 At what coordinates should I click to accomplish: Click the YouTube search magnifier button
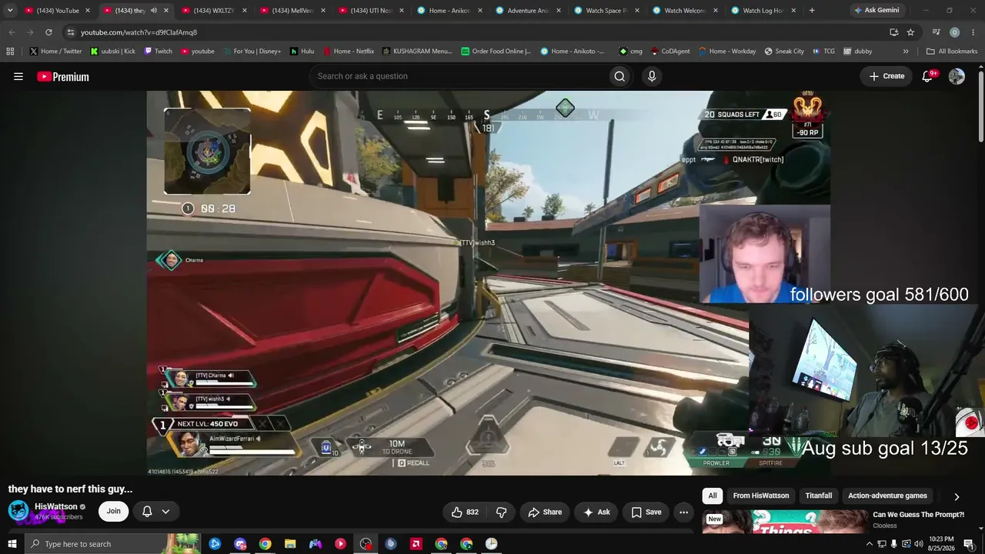tap(619, 76)
